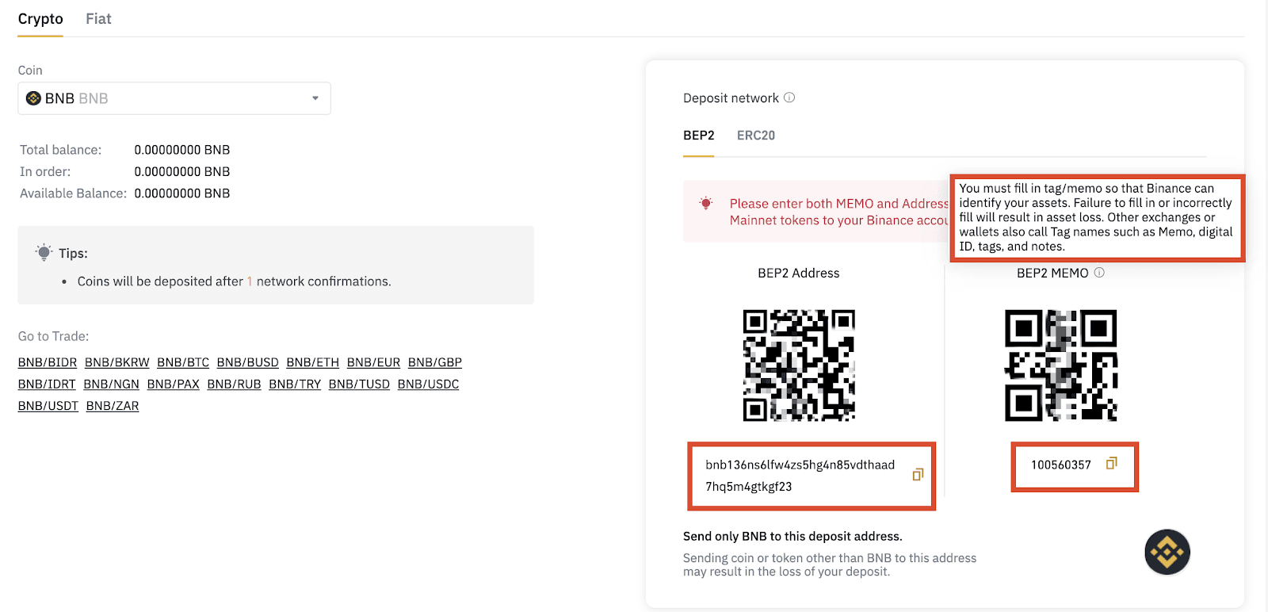This screenshot has width=1268, height=612.
Task: Open the BNB/BUSD trading pair
Action: point(248,362)
